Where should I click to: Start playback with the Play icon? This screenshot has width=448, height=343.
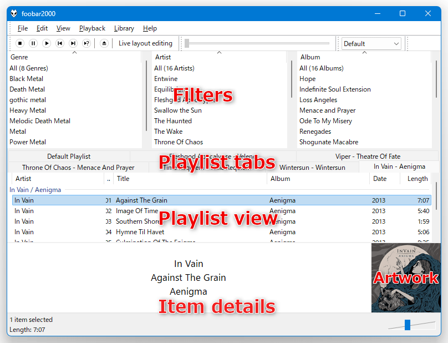pos(47,43)
